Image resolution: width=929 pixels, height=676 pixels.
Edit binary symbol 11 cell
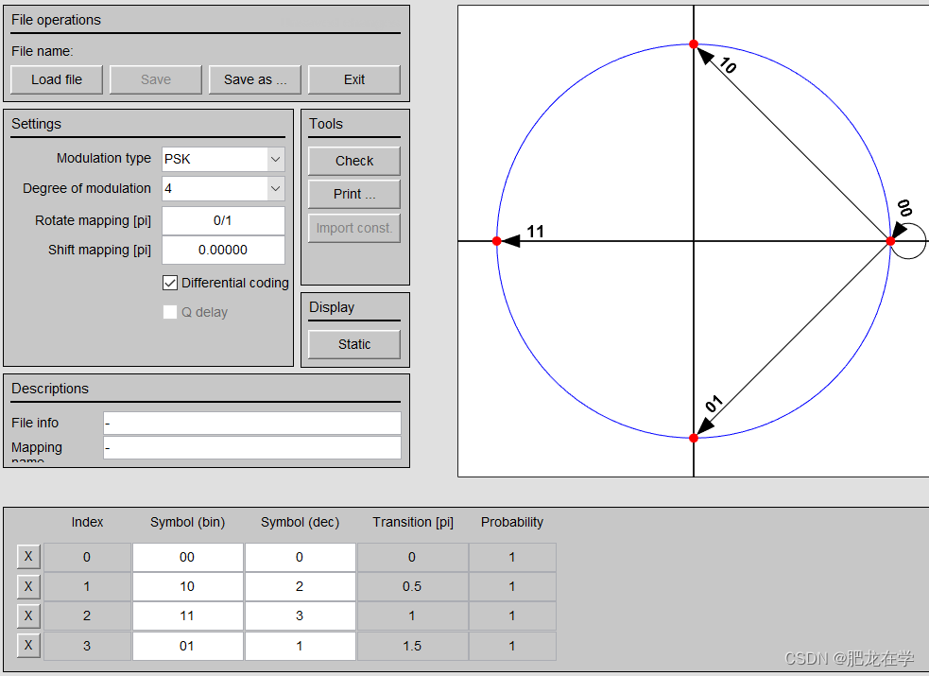pos(188,616)
